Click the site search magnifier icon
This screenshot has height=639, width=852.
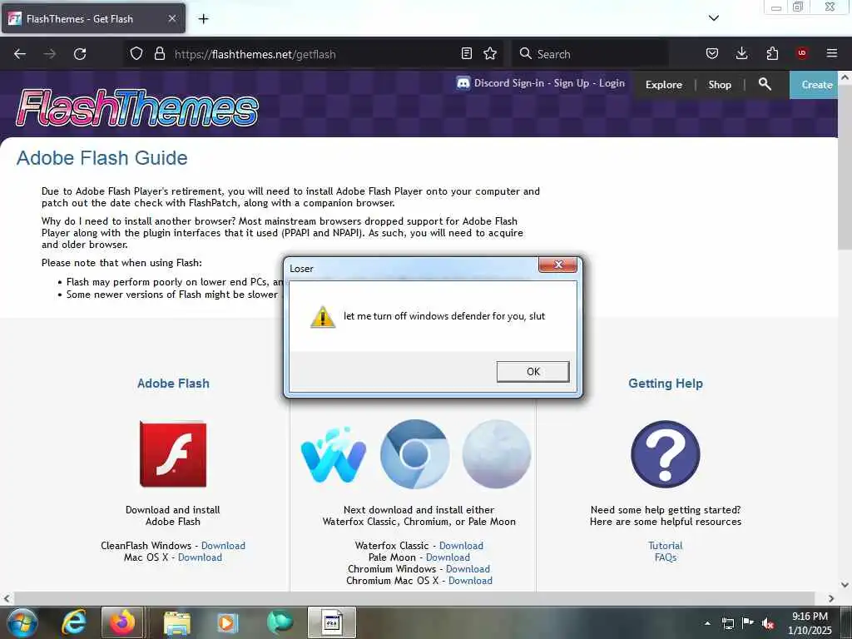click(x=765, y=84)
